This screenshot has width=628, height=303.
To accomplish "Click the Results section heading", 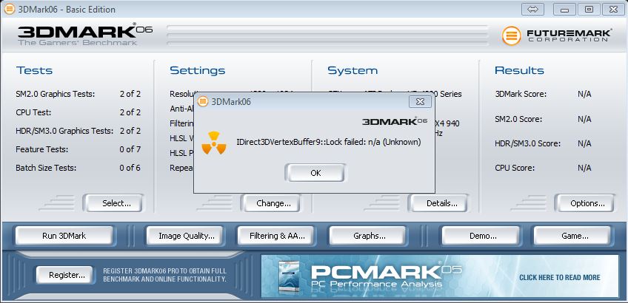I will [x=519, y=70].
